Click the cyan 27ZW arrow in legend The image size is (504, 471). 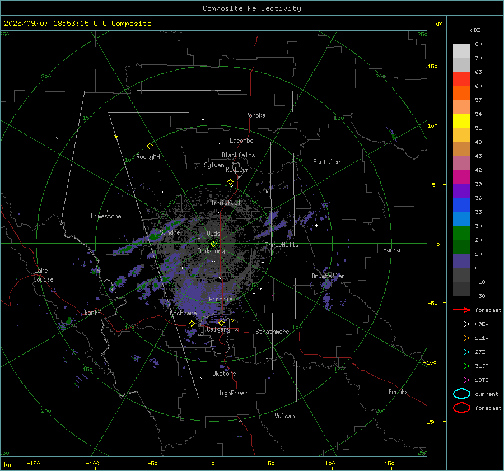461,352
